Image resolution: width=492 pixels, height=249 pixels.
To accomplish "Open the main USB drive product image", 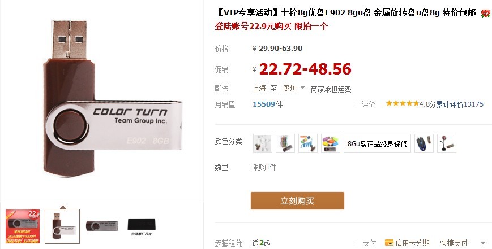I will click(112, 99).
